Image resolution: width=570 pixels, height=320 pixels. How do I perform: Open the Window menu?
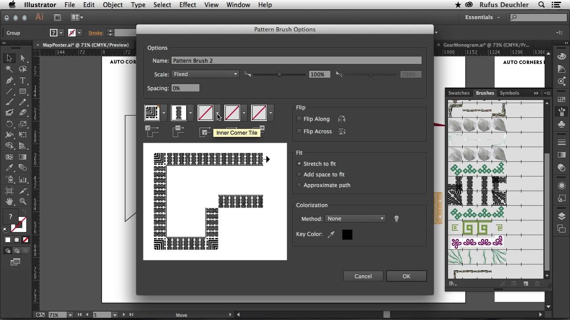(x=238, y=5)
